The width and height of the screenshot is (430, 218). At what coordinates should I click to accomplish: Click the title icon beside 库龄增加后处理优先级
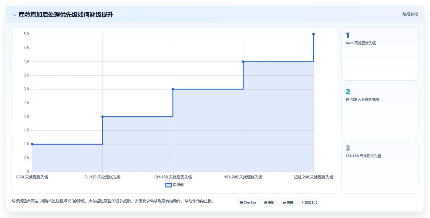pyautogui.click(x=14, y=15)
